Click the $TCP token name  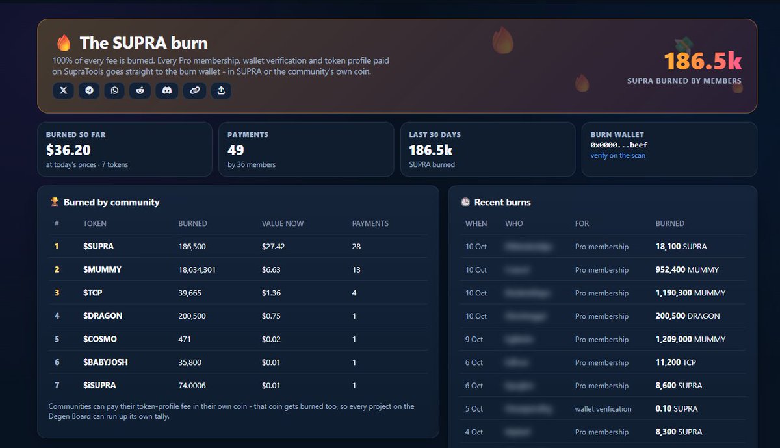(x=94, y=293)
